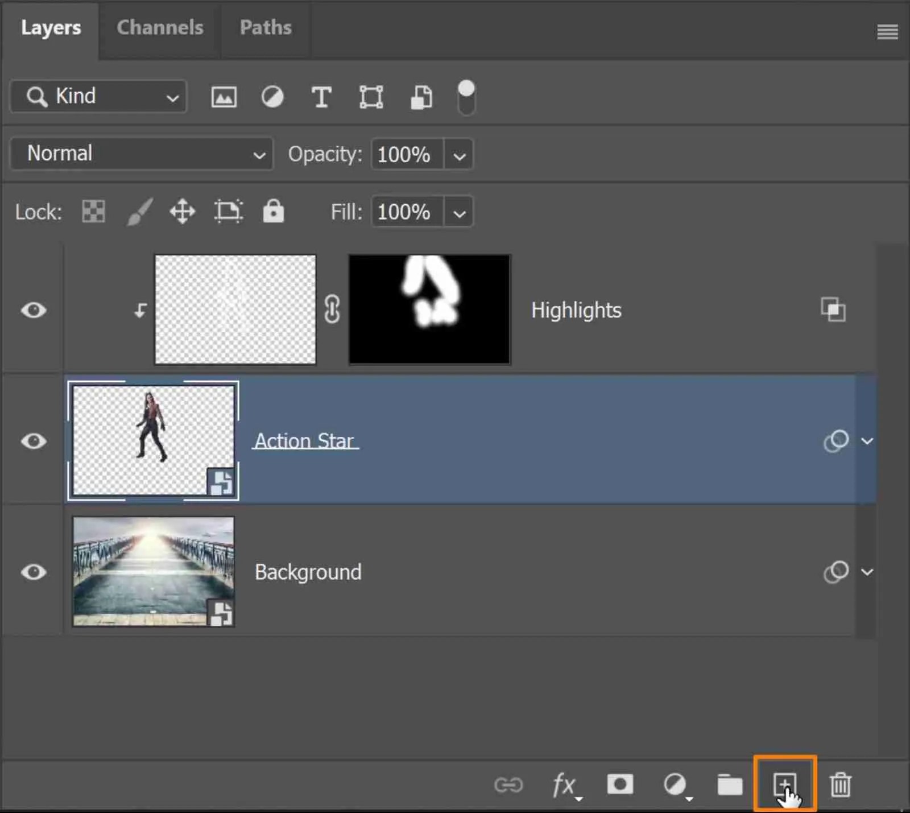Image resolution: width=910 pixels, height=813 pixels.
Task: Select the New Adjustment Layer icon
Action: coord(675,784)
